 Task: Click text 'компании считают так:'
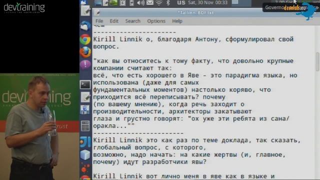pos(132,68)
